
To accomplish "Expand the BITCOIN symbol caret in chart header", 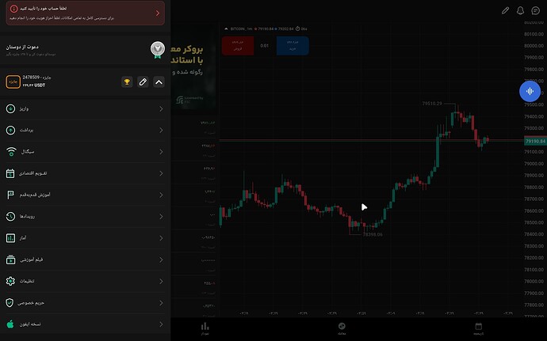I will coord(226,29).
